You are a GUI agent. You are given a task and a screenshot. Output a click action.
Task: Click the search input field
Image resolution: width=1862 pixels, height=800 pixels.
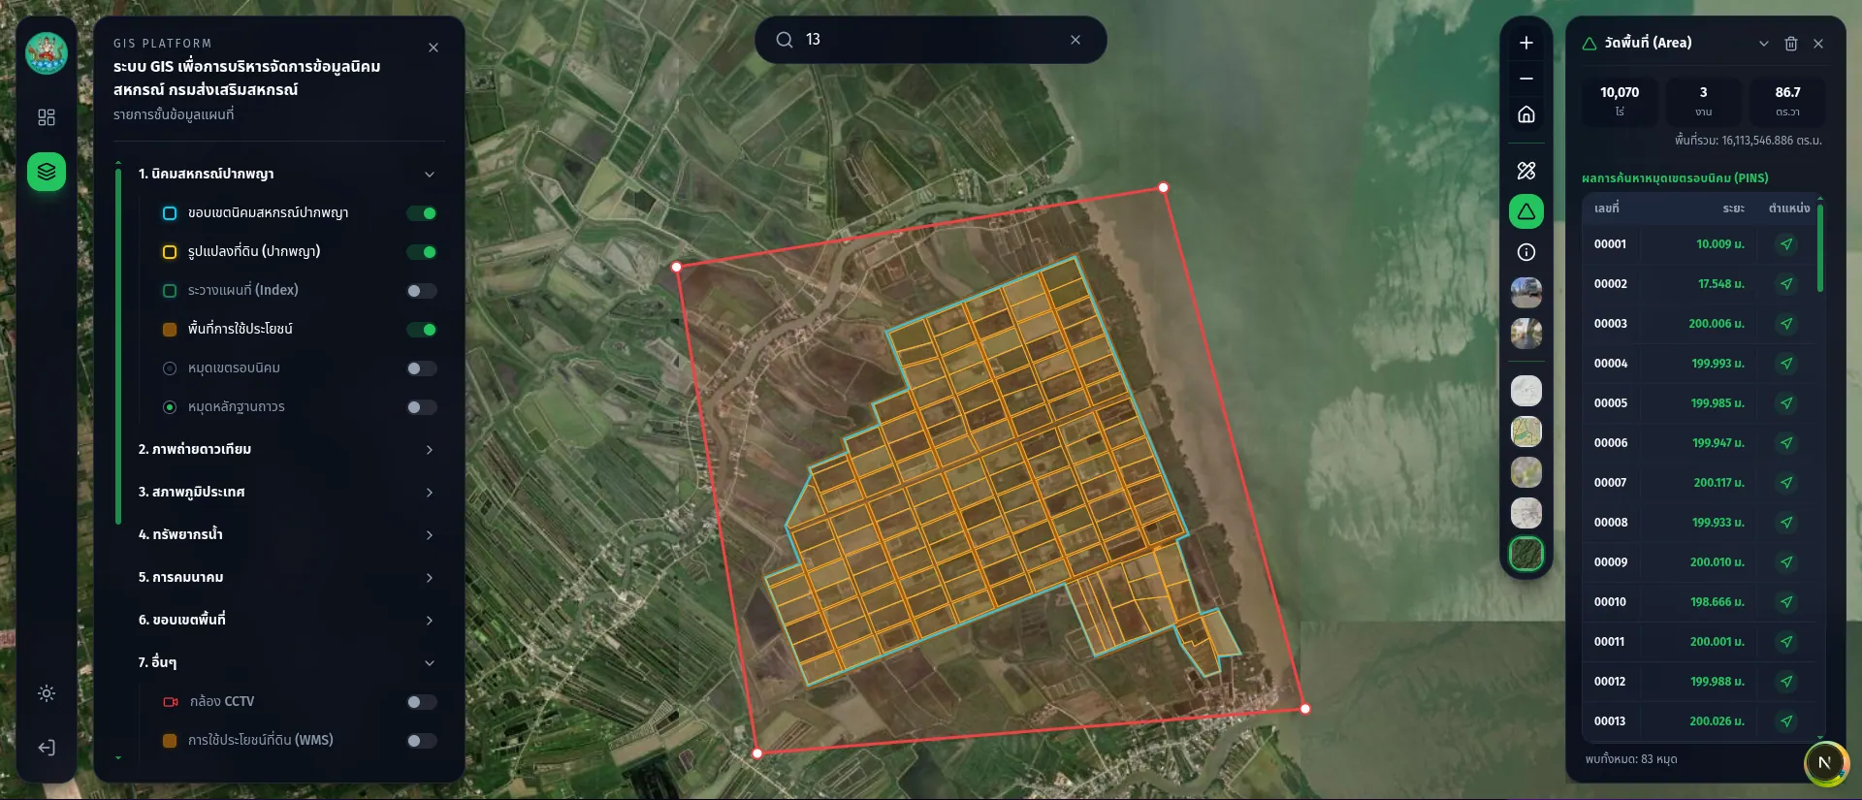[x=931, y=40]
